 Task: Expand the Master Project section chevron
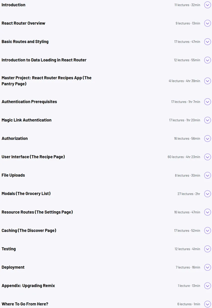pos(207,81)
